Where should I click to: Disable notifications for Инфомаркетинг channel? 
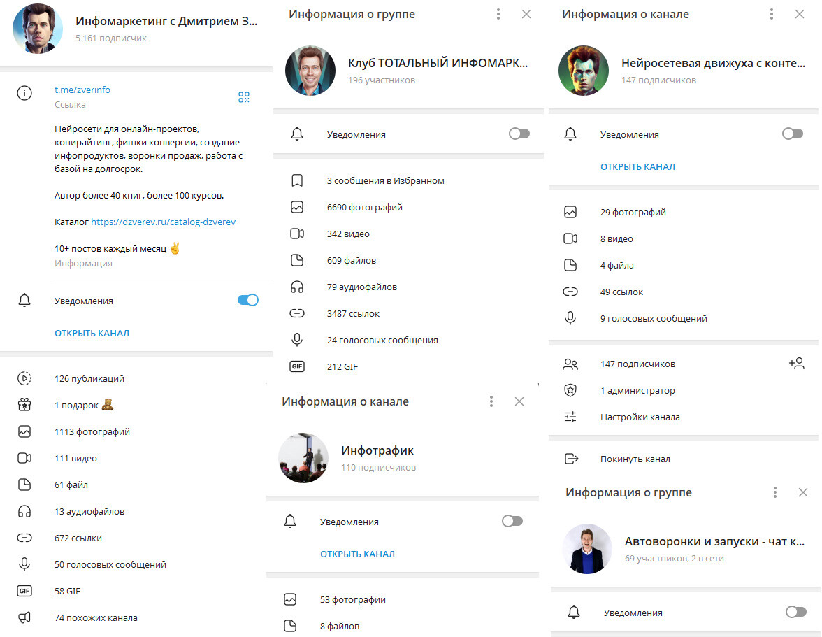pos(248,300)
